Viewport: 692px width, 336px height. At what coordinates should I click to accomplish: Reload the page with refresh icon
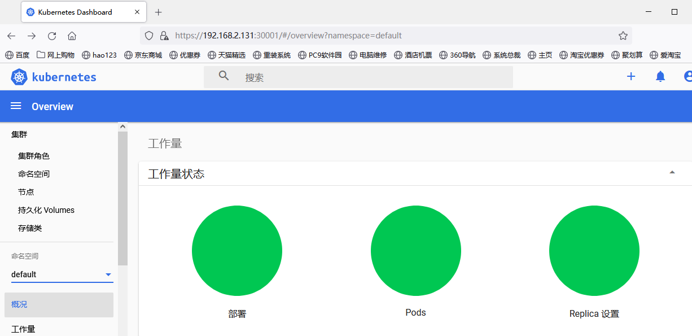coord(52,36)
